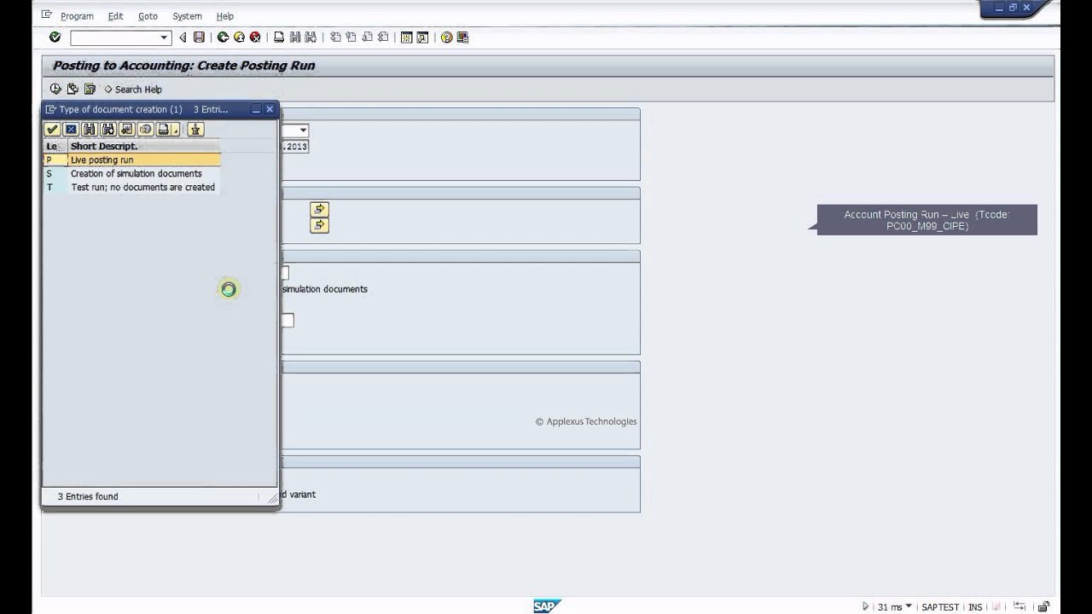This screenshot has width=1092, height=614.
Task: Click the SAPTEST status bar entry
Action: (940, 607)
